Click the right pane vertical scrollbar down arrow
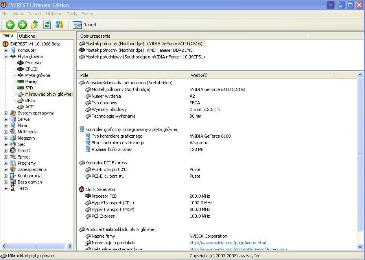 tap(360, 247)
